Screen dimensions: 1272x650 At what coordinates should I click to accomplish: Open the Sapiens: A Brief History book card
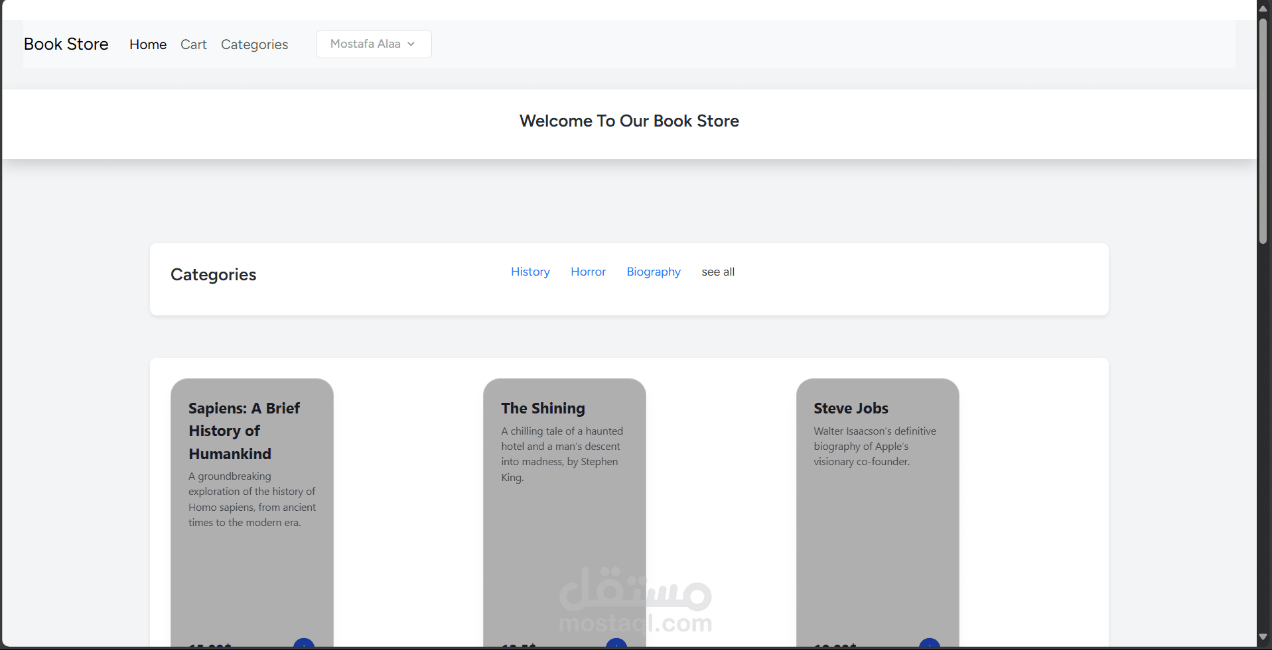(252, 513)
